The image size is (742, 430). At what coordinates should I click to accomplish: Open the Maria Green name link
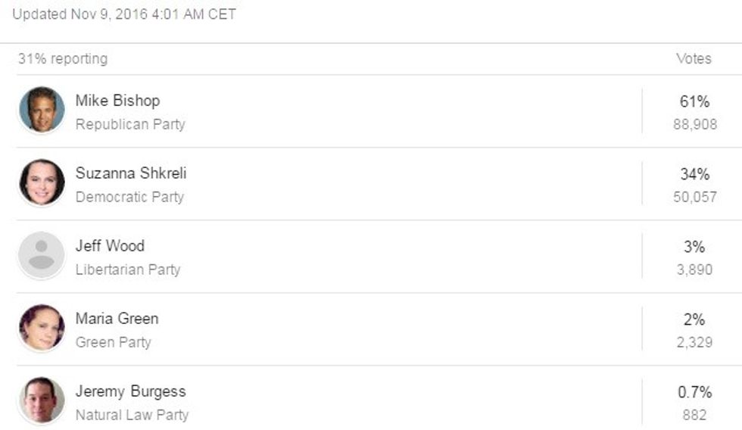coord(117,319)
